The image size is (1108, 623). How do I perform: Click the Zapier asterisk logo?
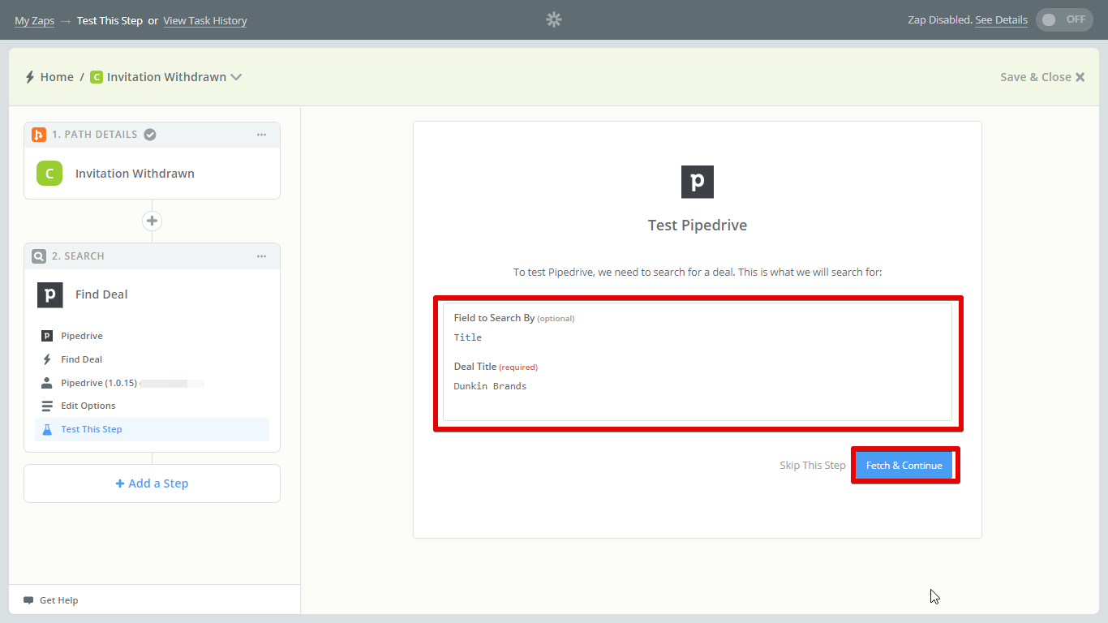554,19
